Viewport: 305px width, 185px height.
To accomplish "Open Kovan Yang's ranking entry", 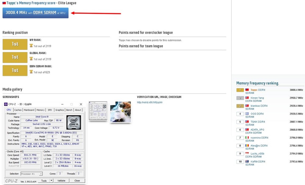I will 257,98.
